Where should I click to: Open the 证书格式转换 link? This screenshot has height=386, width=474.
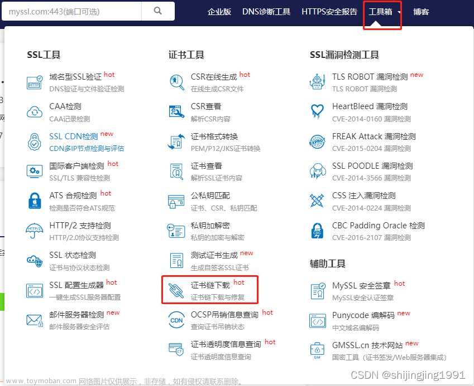click(214, 136)
